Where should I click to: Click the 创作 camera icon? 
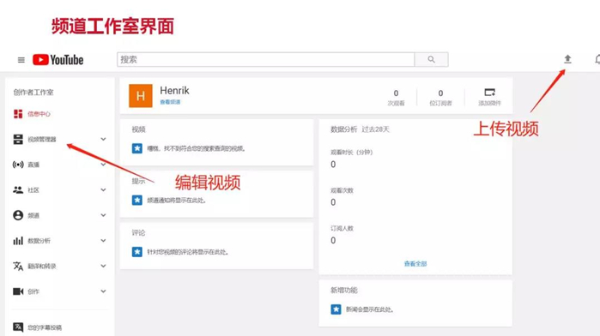pos(18,291)
